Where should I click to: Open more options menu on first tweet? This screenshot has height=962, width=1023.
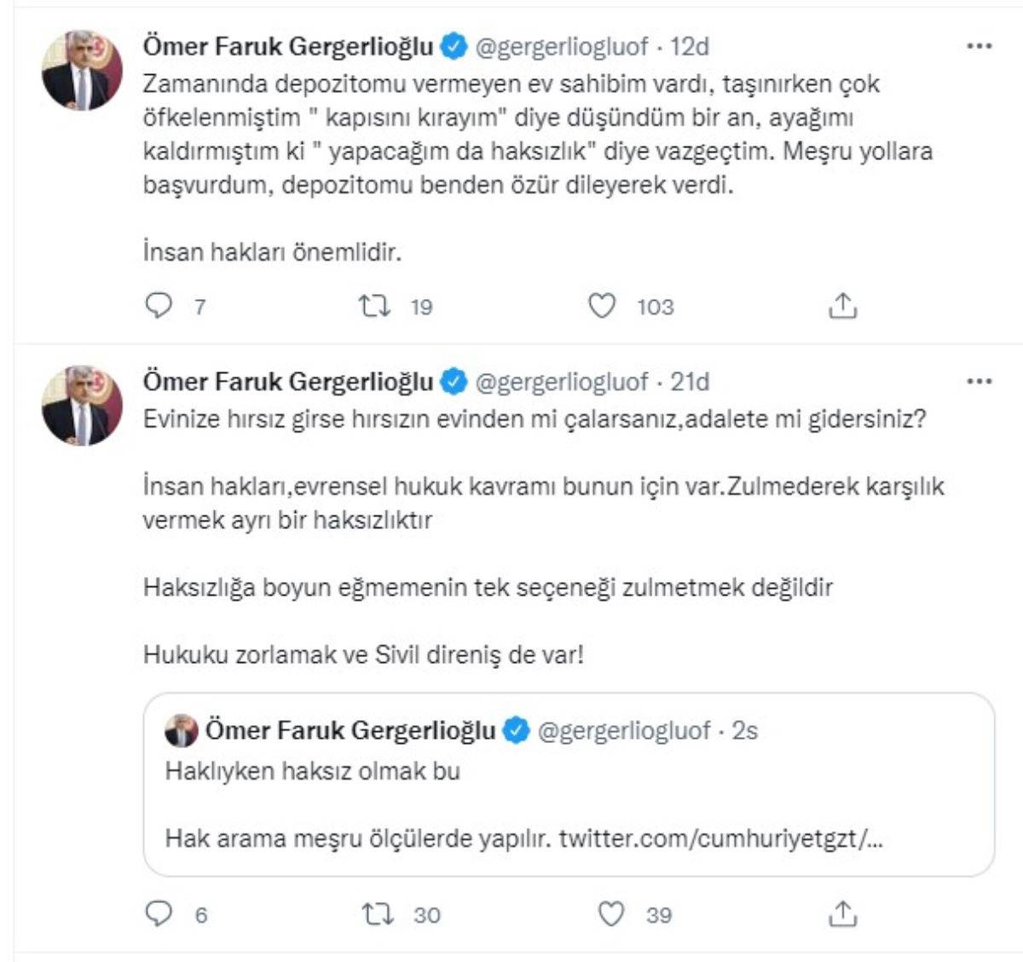(x=980, y=46)
